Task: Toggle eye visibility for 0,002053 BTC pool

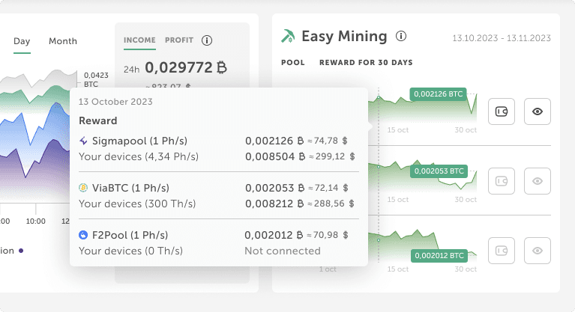Action: (538, 181)
